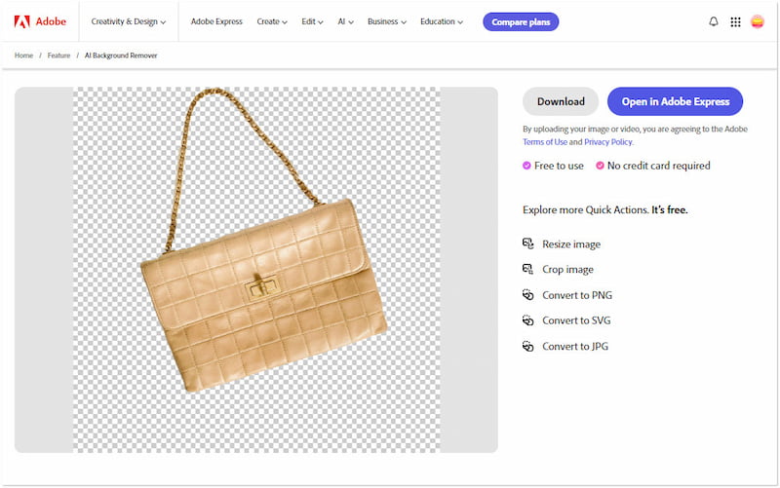The height and width of the screenshot is (488, 780).
Task: Download the background-removed image
Action: click(561, 101)
